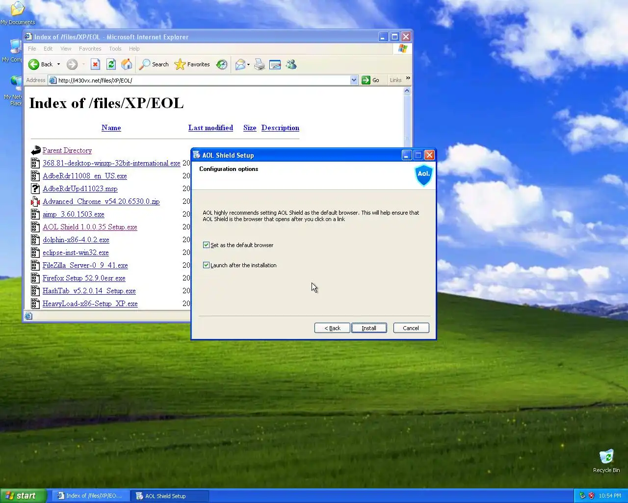Open the Firefox Setup 52.9.0esr.exe link

(x=84, y=278)
